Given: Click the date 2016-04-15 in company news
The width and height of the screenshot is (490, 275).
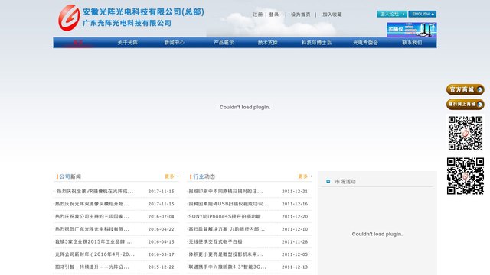Looking at the screenshot, I should [161, 241].
